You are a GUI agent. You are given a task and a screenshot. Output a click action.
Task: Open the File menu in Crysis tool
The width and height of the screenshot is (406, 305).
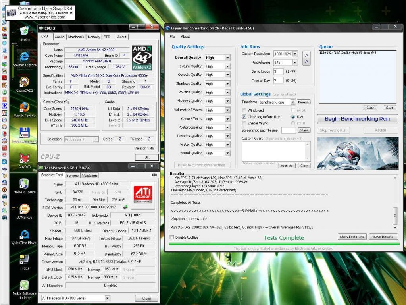(x=172, y=37)
